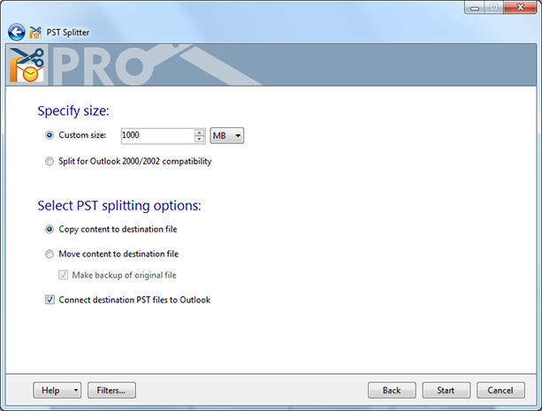Click the Help button
This screenshot has height=411, width=542.
pyautogui.click(x=57, y=391)
